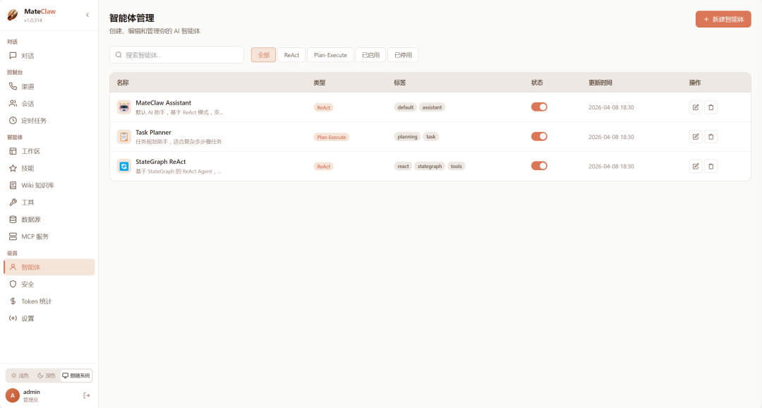The width and height of the screenshot is (762, 408).
Task: Click the edit icon for MateClaw Assistant
Action: pos(696,107)
